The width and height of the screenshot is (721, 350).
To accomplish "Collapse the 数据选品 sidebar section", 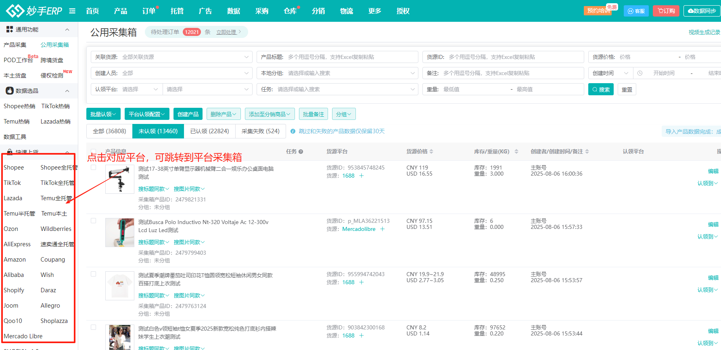I will tap(67, 91).
